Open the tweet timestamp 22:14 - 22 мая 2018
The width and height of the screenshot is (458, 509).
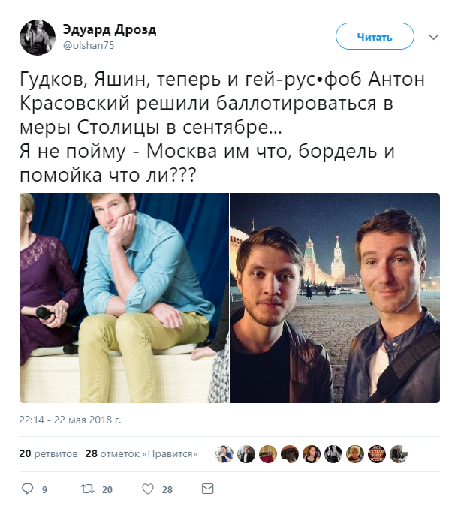coord(70,420)
